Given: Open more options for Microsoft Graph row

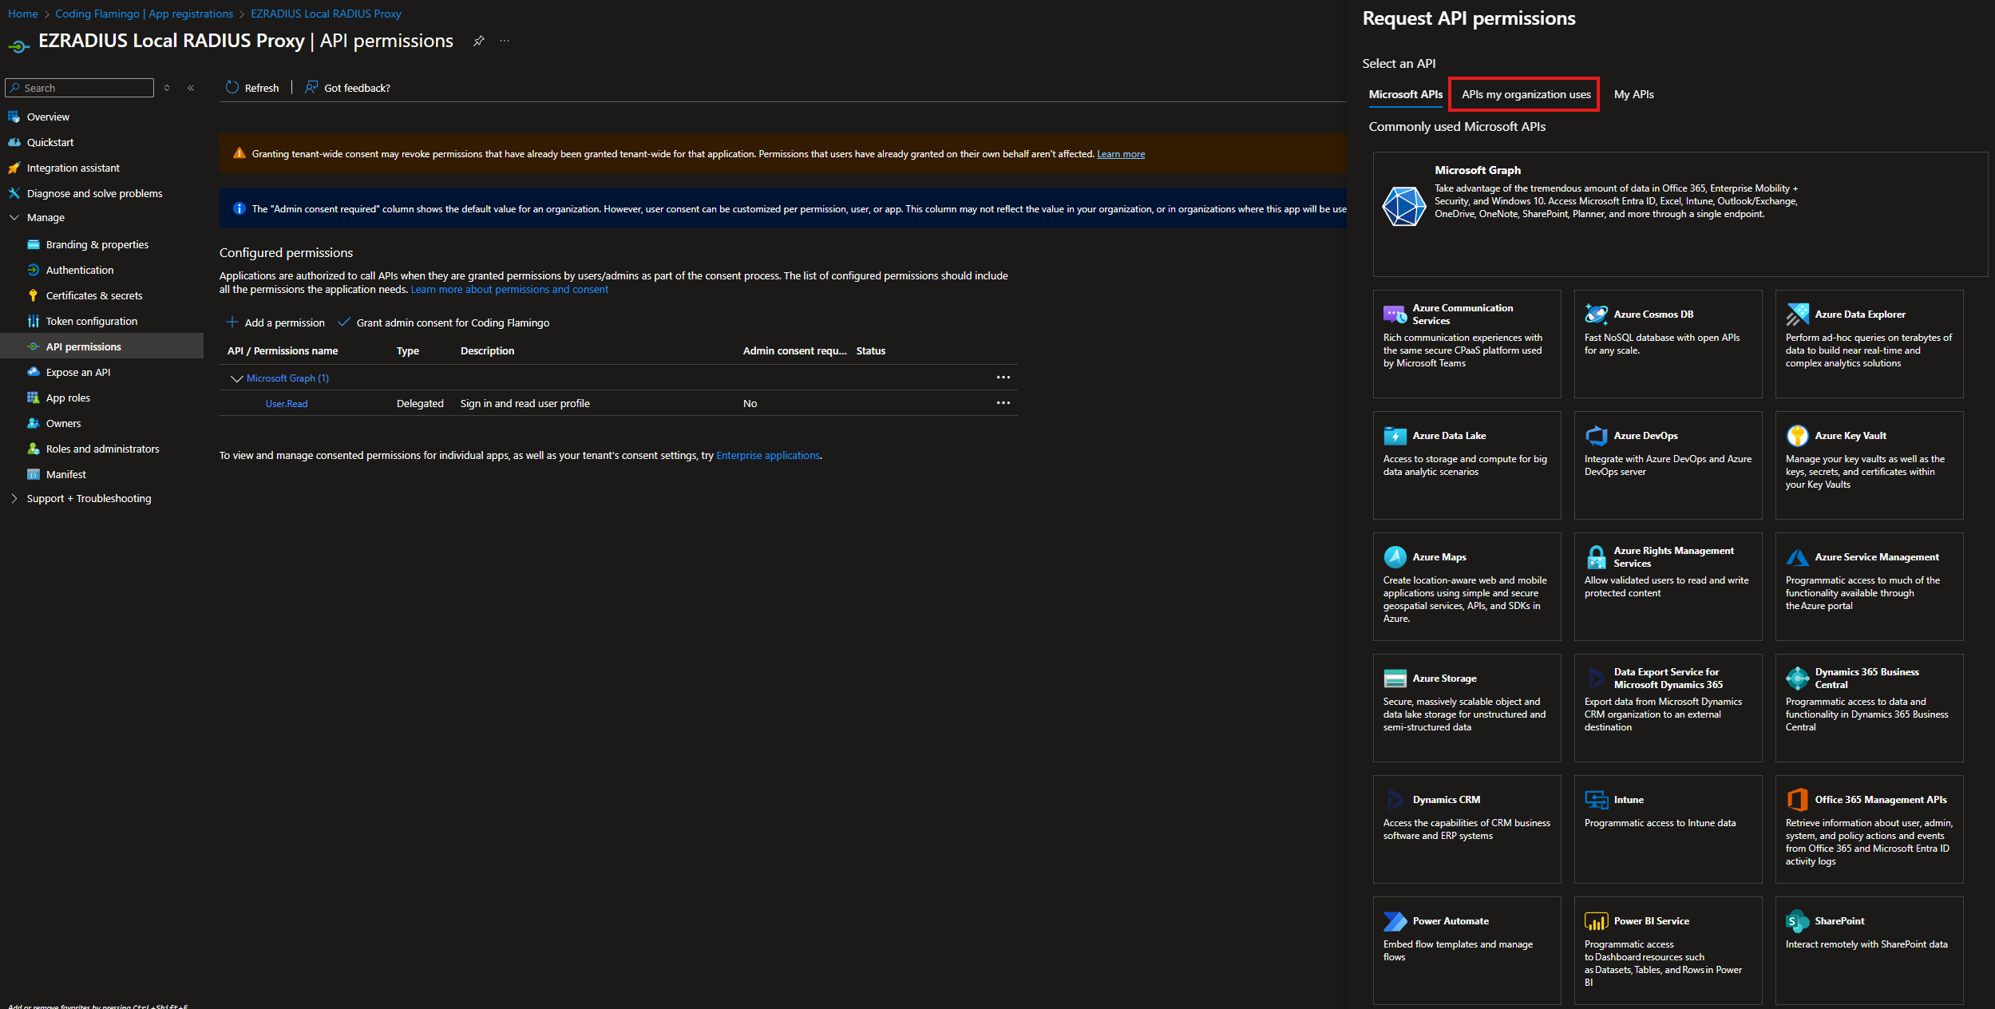Looking at the screenshot, I should pos(1003,378).
